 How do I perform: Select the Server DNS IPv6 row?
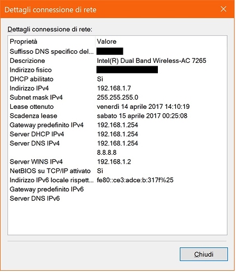pyautogui.click(x=117, y=199)
